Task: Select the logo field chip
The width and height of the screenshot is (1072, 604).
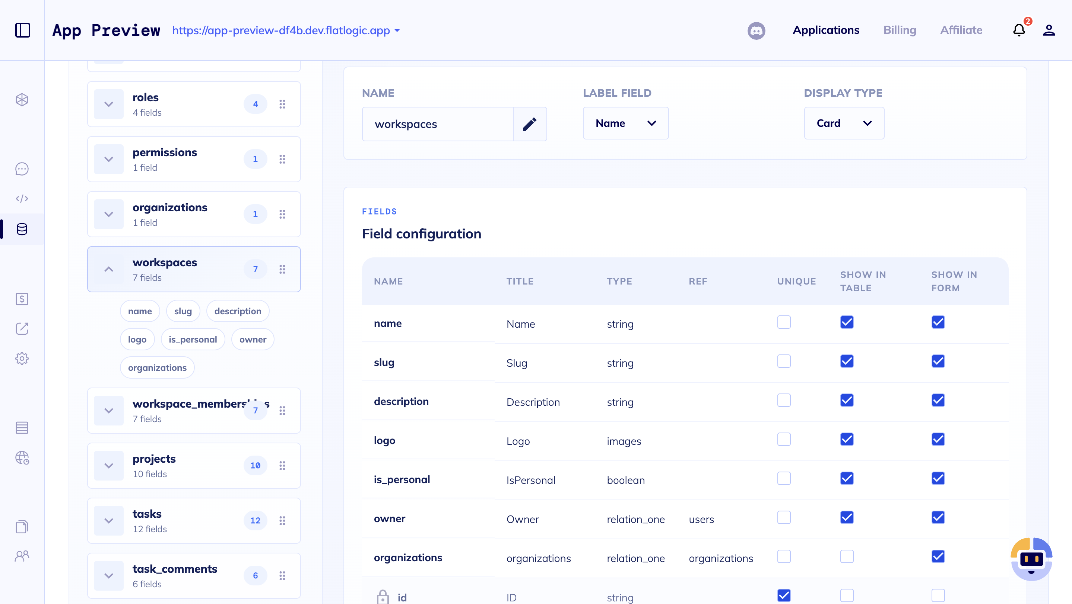Action: 137,340
